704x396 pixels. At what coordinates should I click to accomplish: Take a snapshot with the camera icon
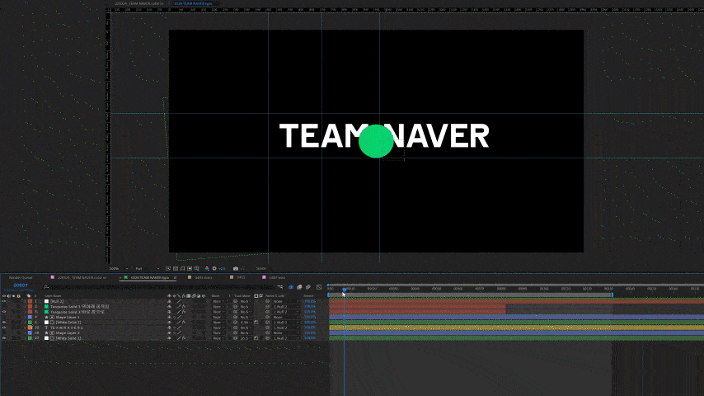click(236, 268)
